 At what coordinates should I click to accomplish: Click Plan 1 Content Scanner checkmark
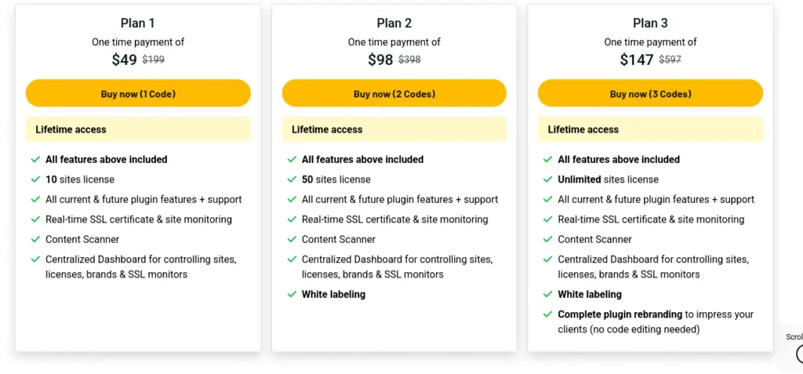(x=35, y=239)
